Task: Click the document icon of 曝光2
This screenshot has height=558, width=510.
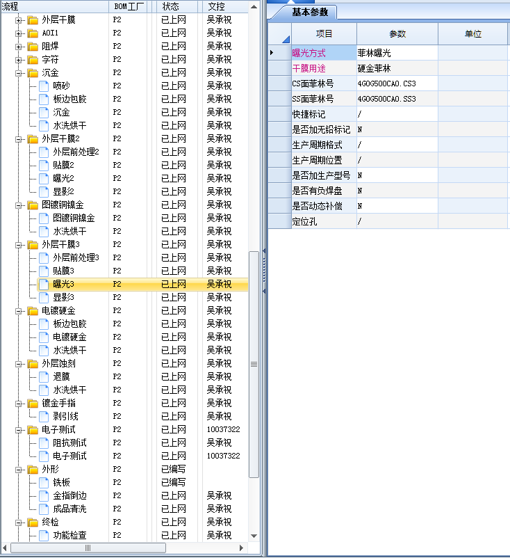Action: click(44, 178)
